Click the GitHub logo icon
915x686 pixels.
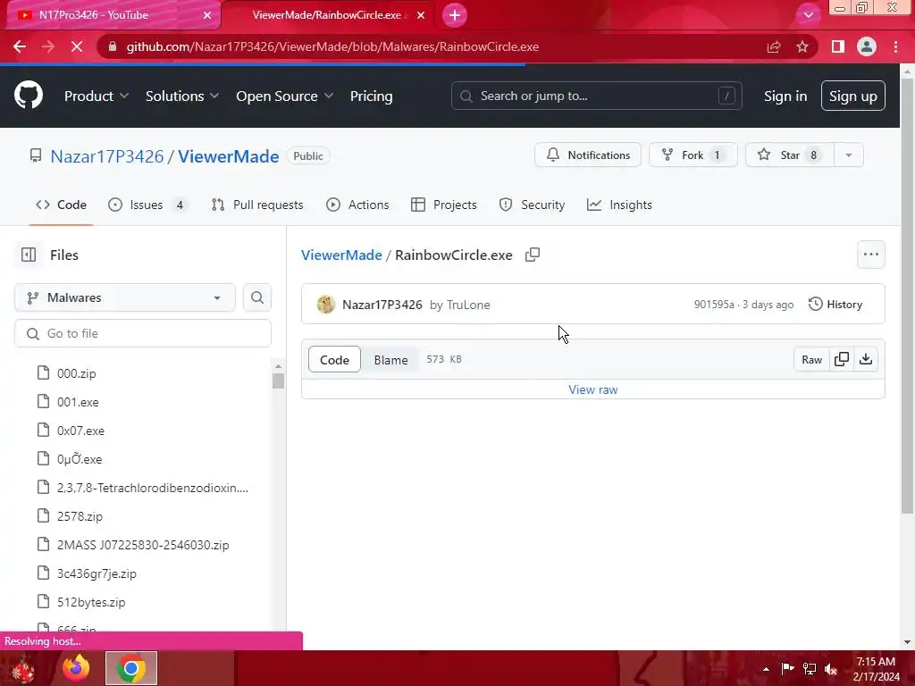pyautogui.click(x=29, y=96)
